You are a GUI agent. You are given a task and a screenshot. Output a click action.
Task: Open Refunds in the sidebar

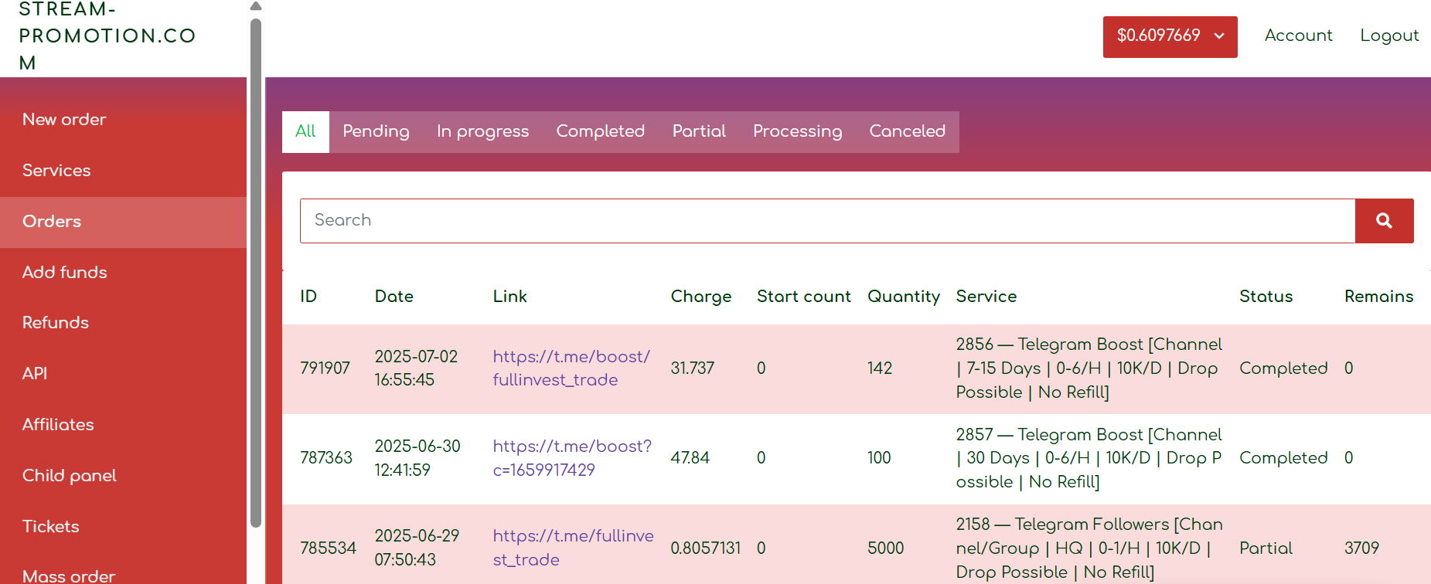pos(124,323)
